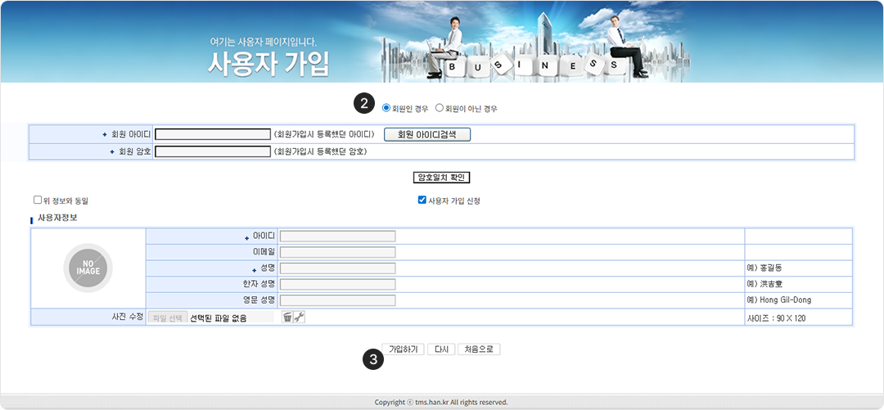This screenshot has height=410, width=884.
Task: Submit with the '가입하기' button
Action: [x=403, y=349]
